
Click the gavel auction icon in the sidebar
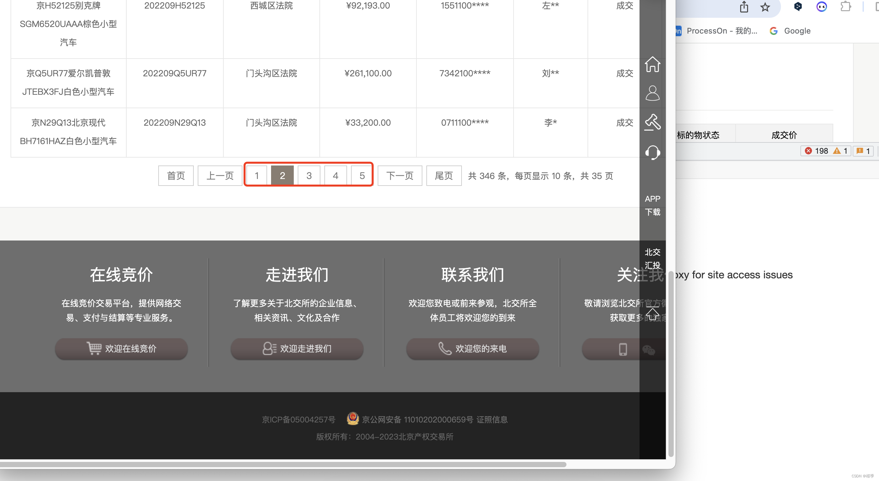[x=652, y=122]
